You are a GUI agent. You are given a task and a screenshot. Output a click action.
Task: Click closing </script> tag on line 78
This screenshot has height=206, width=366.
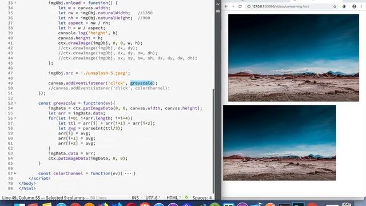(x=39, y=178)
